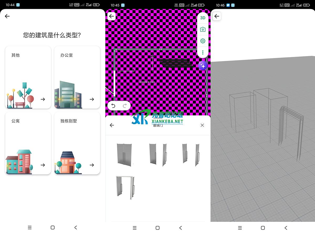The image size is (315, 234).
Task: Go back from building type screen
Action: 7,16
